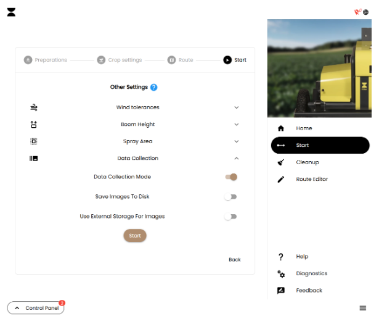This screenshot has width=379, height=324.
Task: Click the Boom Height icon
Action: tap(34, 125)
